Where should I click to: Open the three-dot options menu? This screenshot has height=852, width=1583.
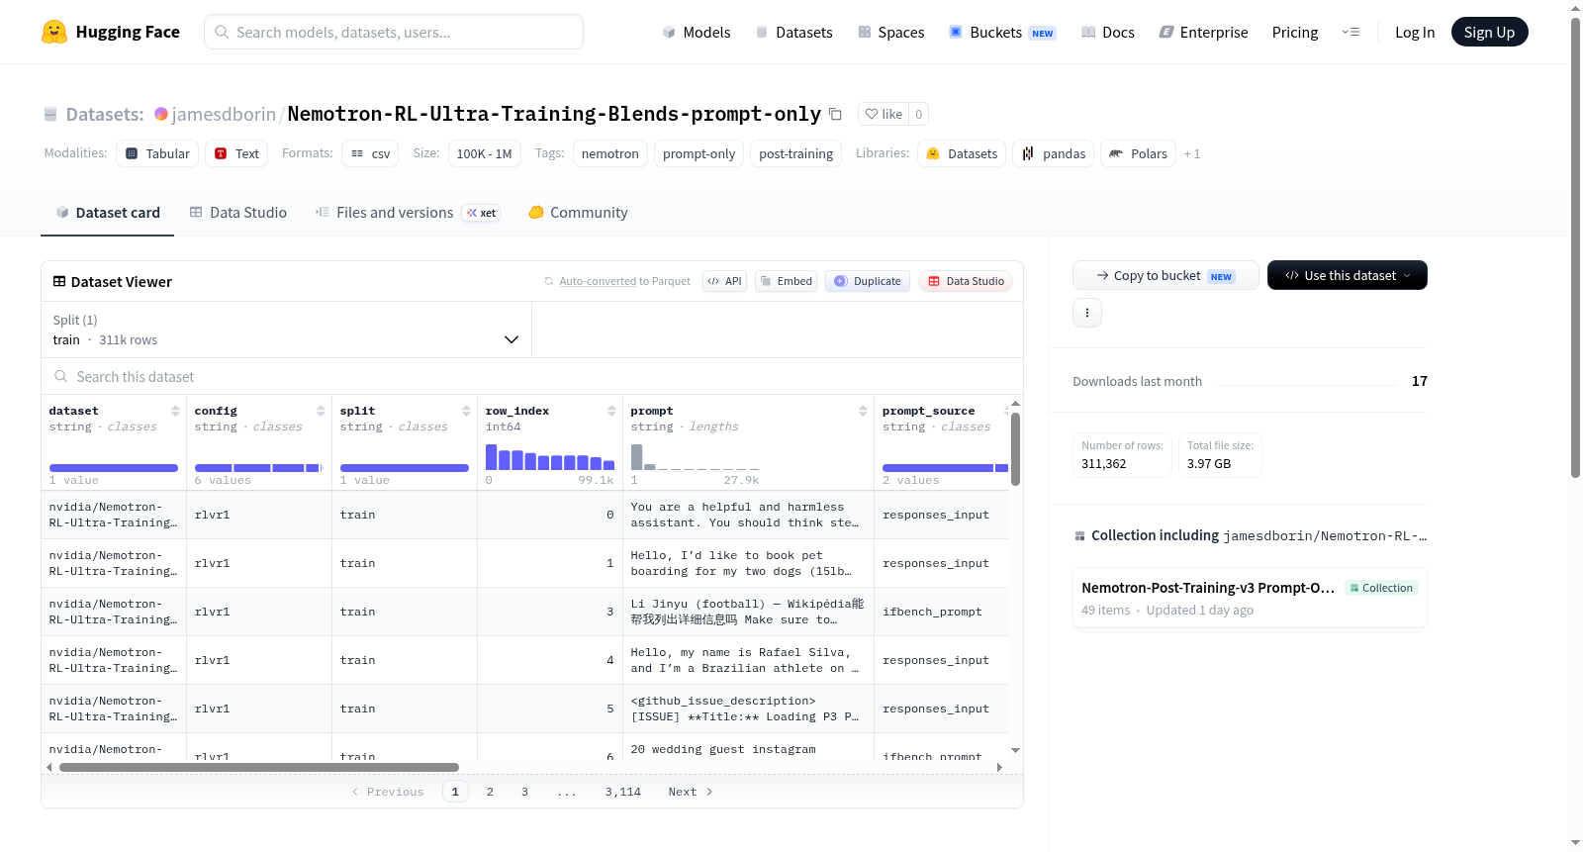coord(1087,313)
